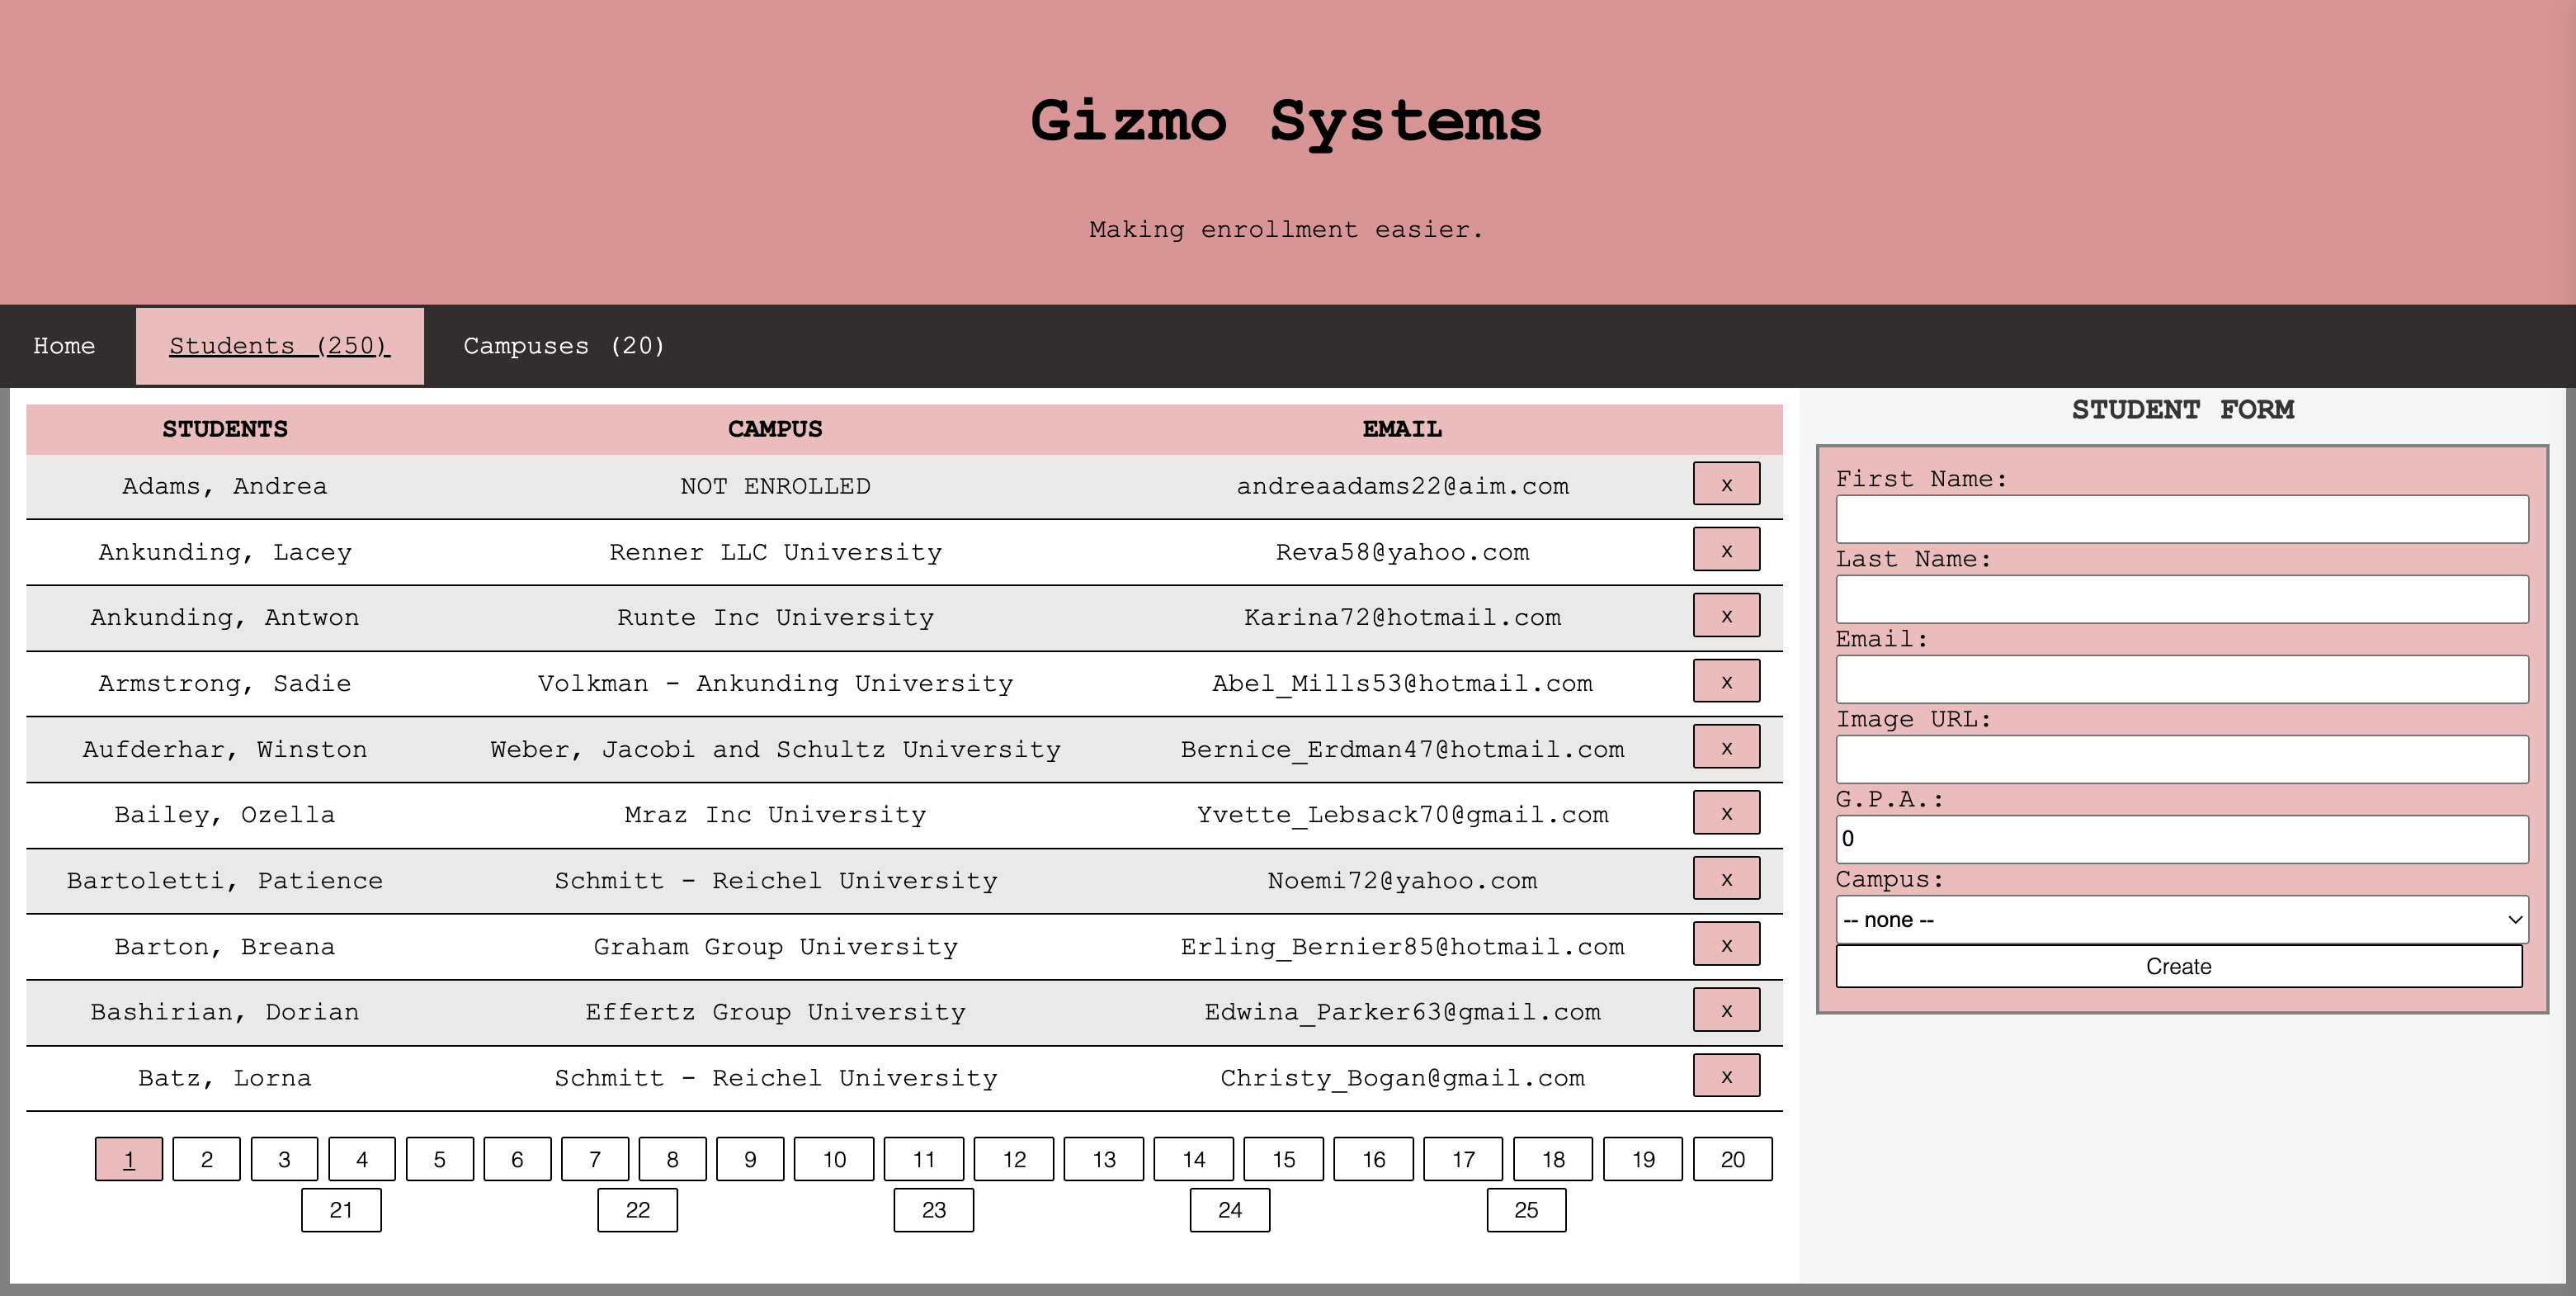
Task: Select the G.P.A. input field
Action: (2181, 840)
